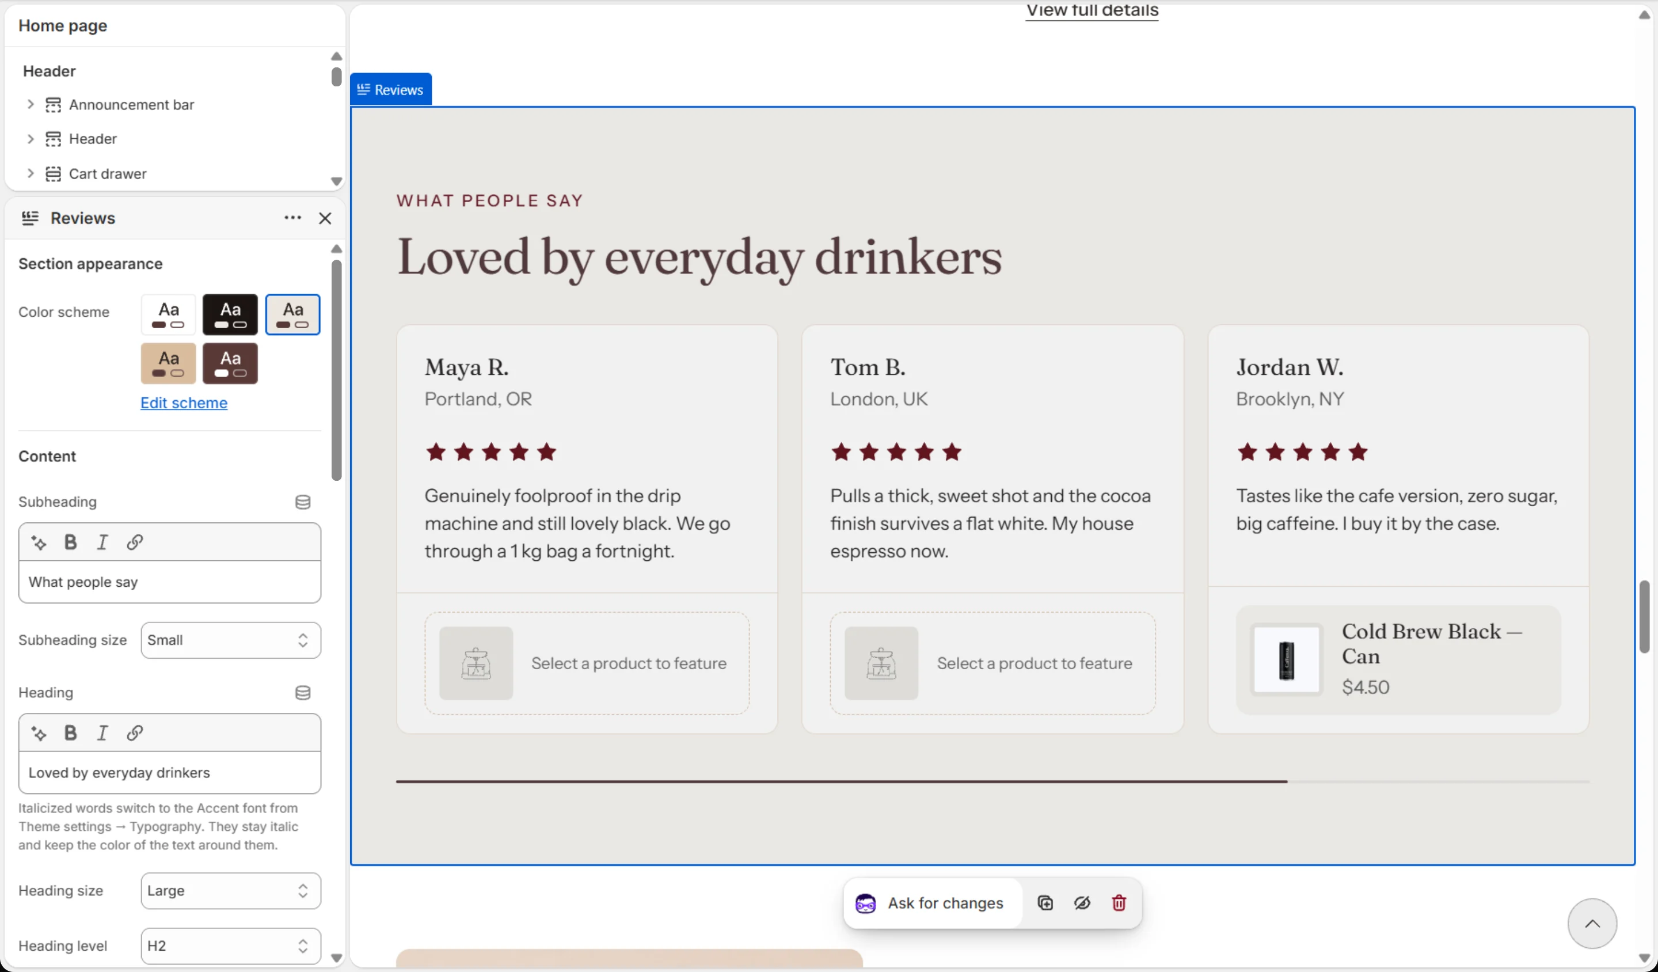Duplicate the Reviews section icon

[1045, 903]
